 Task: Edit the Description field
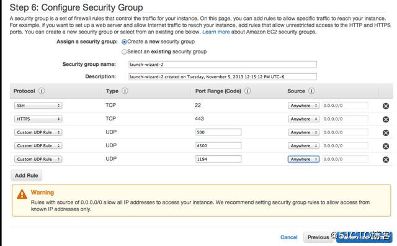223,76
